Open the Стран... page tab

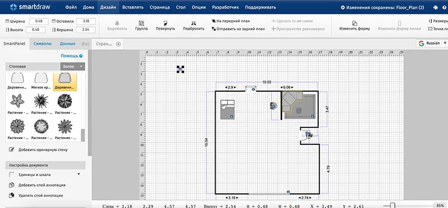104,44
